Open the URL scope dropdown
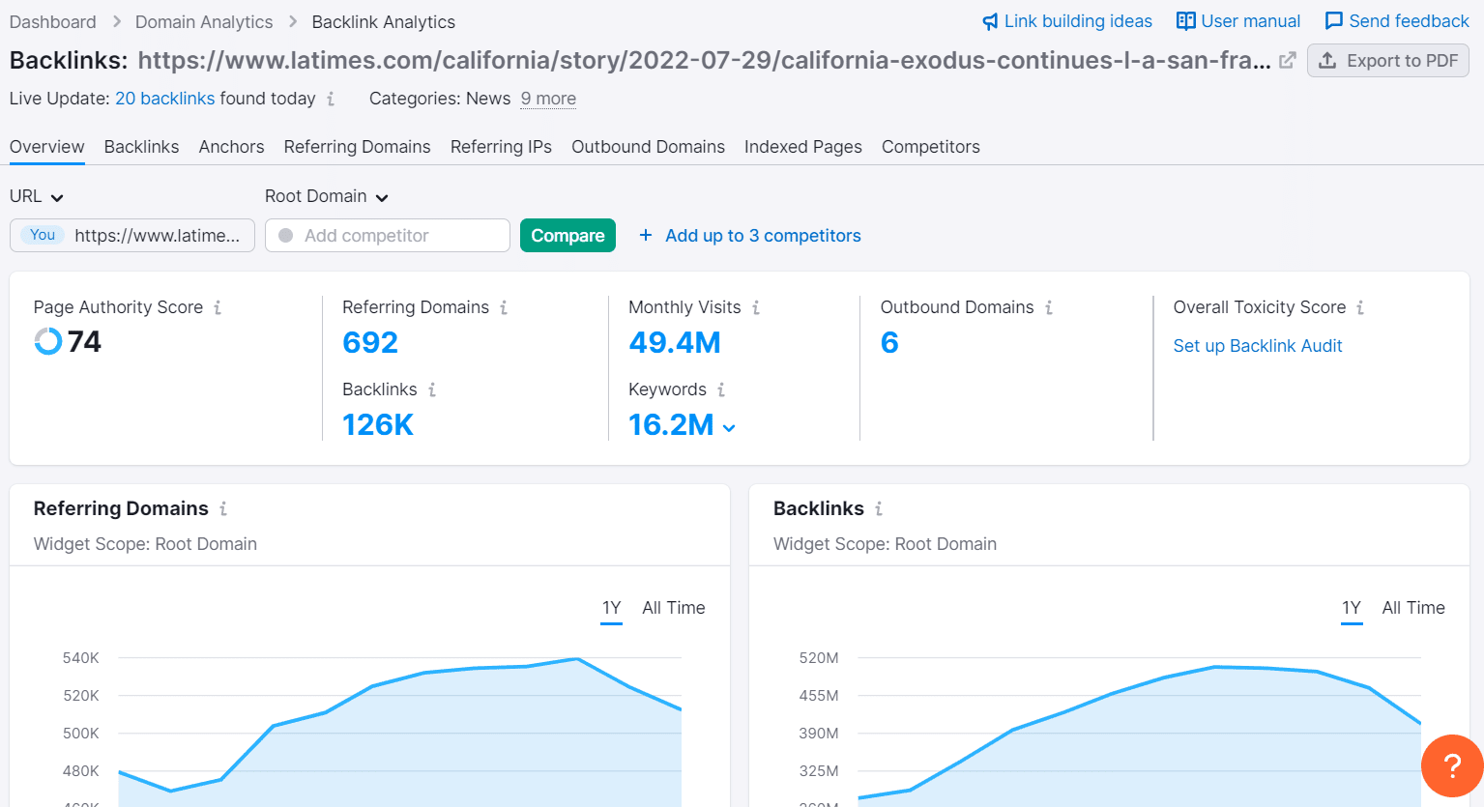 37,196
